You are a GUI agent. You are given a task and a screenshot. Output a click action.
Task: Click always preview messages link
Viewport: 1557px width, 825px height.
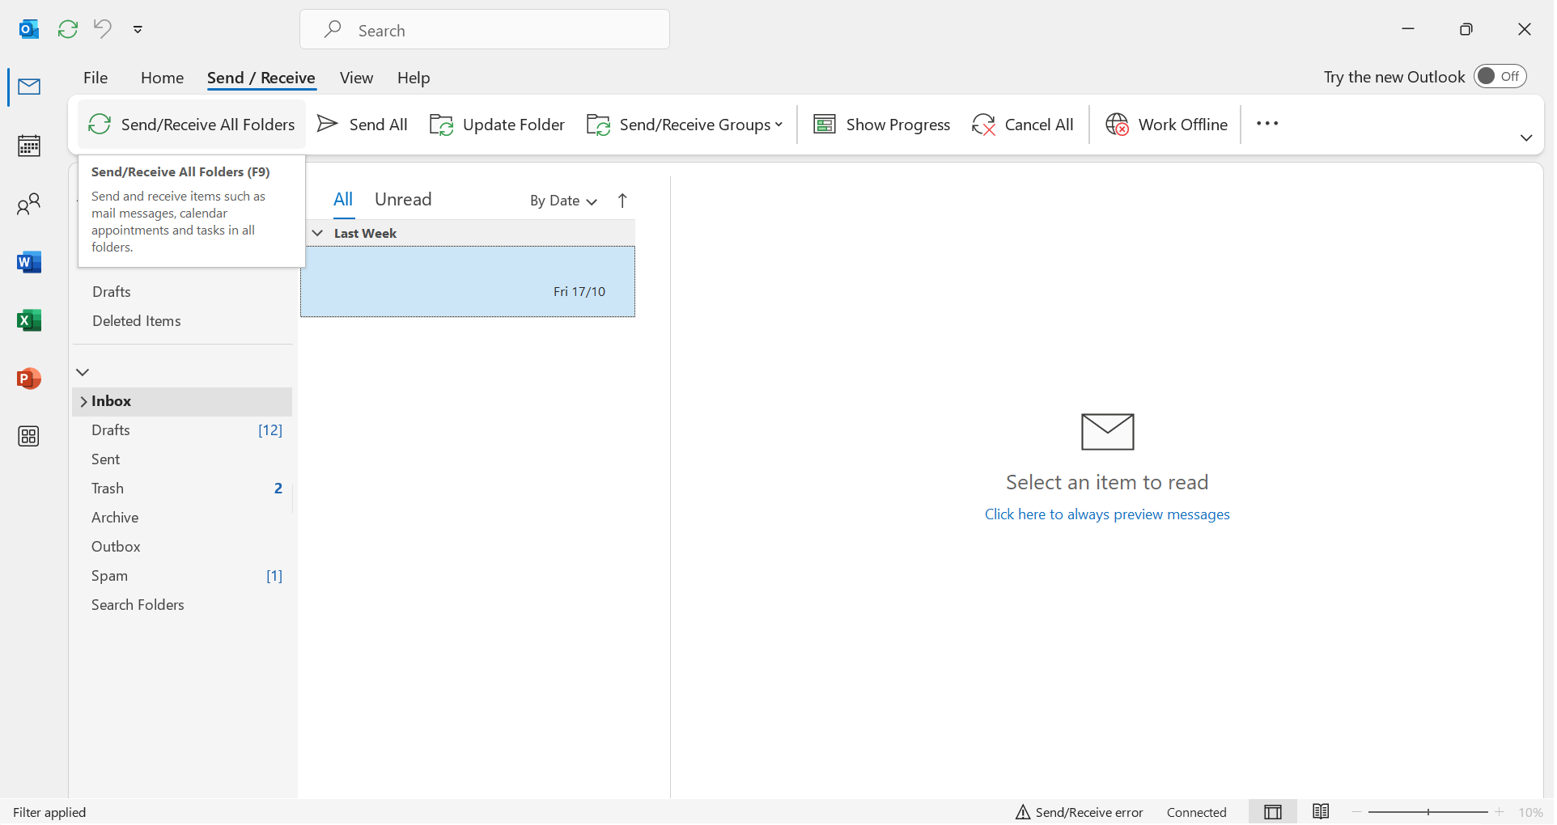click(x=1107, y=514)
